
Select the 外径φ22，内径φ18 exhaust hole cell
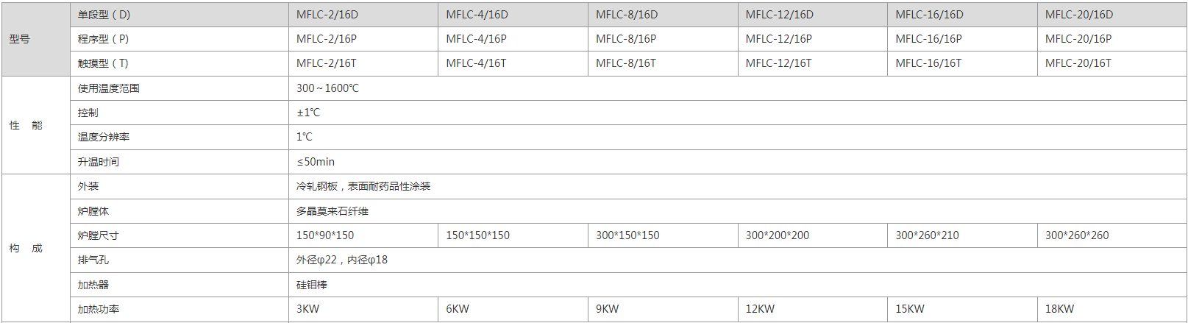(342, 260)
